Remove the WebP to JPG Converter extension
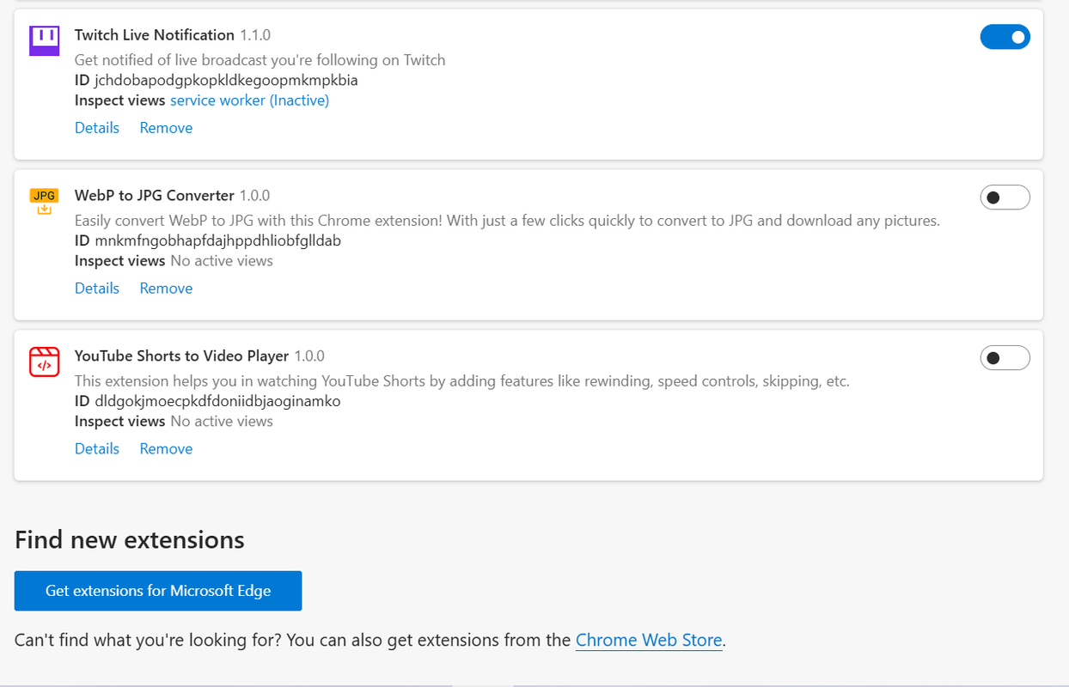 tap(166, 289)
